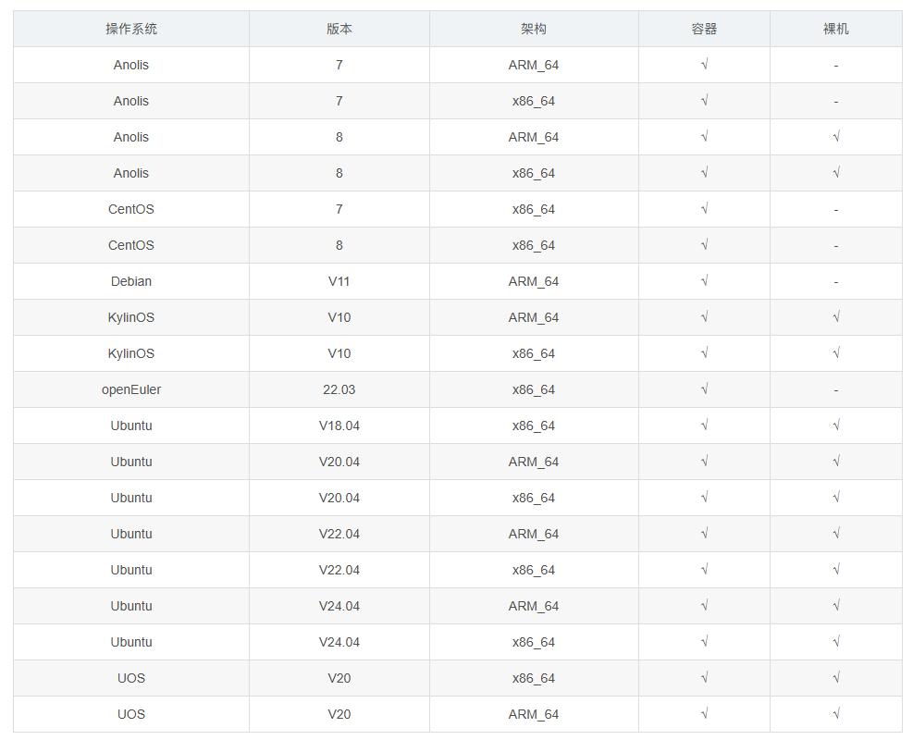913x740 pixels.
Task: Click the 版本 column header
Action: 339,29
